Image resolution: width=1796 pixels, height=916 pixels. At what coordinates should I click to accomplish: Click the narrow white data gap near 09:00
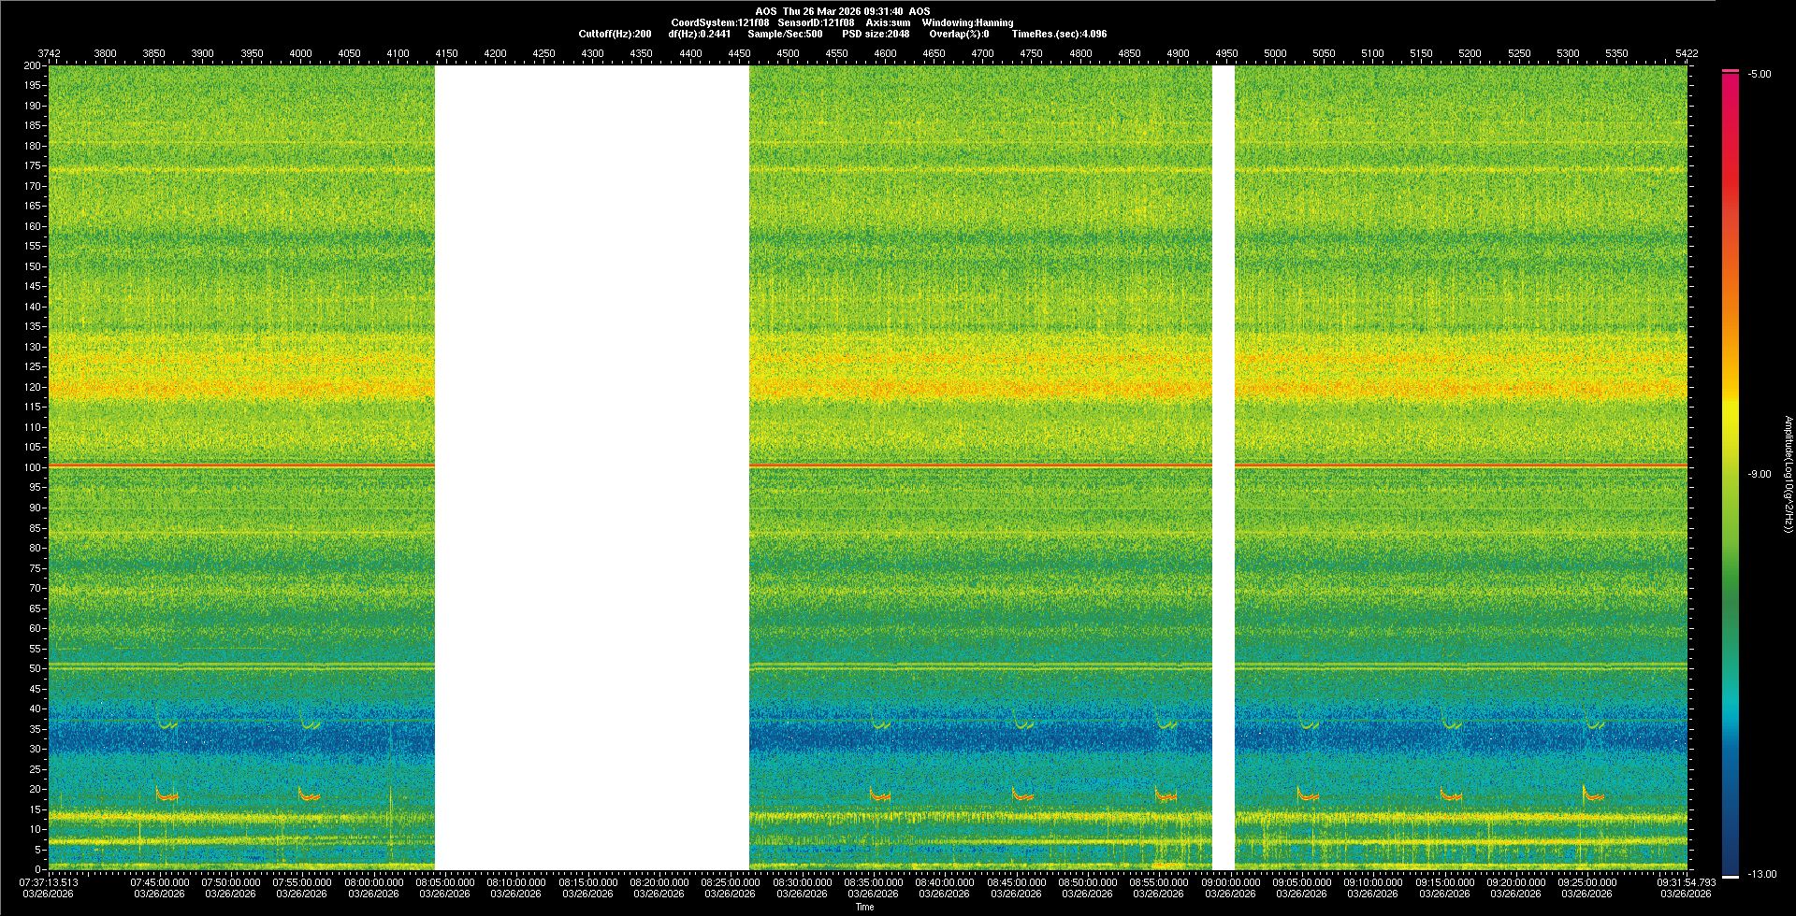pos(1223,467)
